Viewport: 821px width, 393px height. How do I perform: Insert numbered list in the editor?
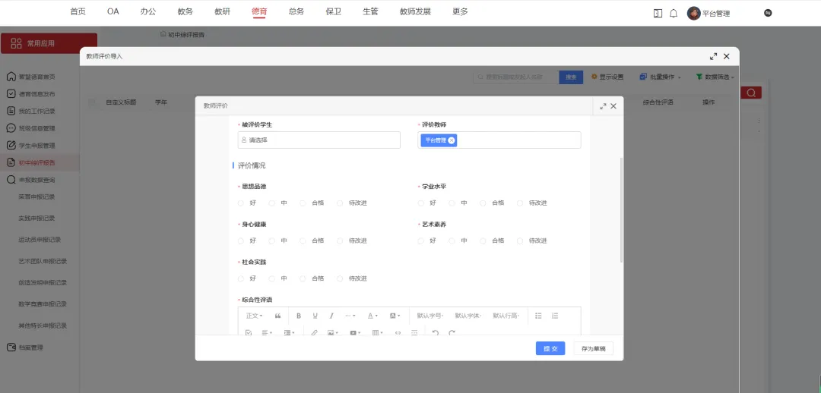point(555,316)
